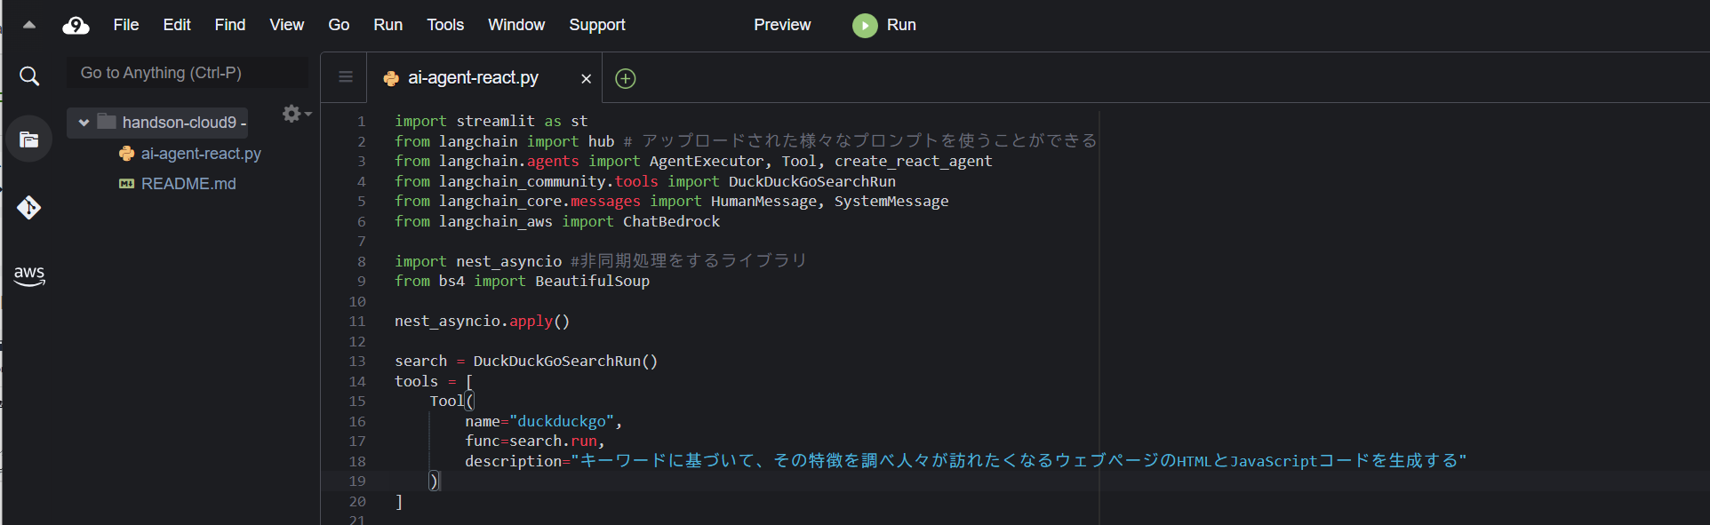Open a new tab with plus icon
1710x525 pixels.
(626, 78)
